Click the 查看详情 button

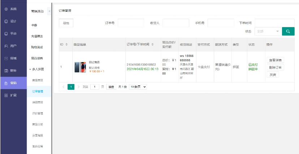(x=275, y=60)
